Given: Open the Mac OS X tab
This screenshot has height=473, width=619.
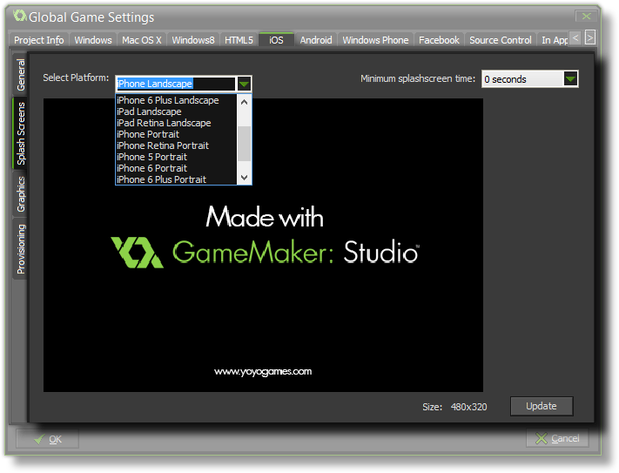Looking at the screenshot, I should point(141,40).
